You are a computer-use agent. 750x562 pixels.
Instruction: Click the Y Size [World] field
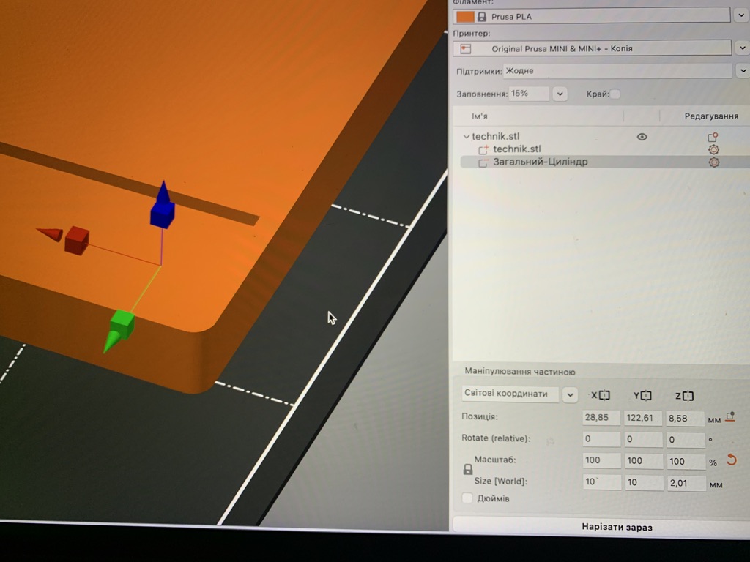click(x=644, y=483)
